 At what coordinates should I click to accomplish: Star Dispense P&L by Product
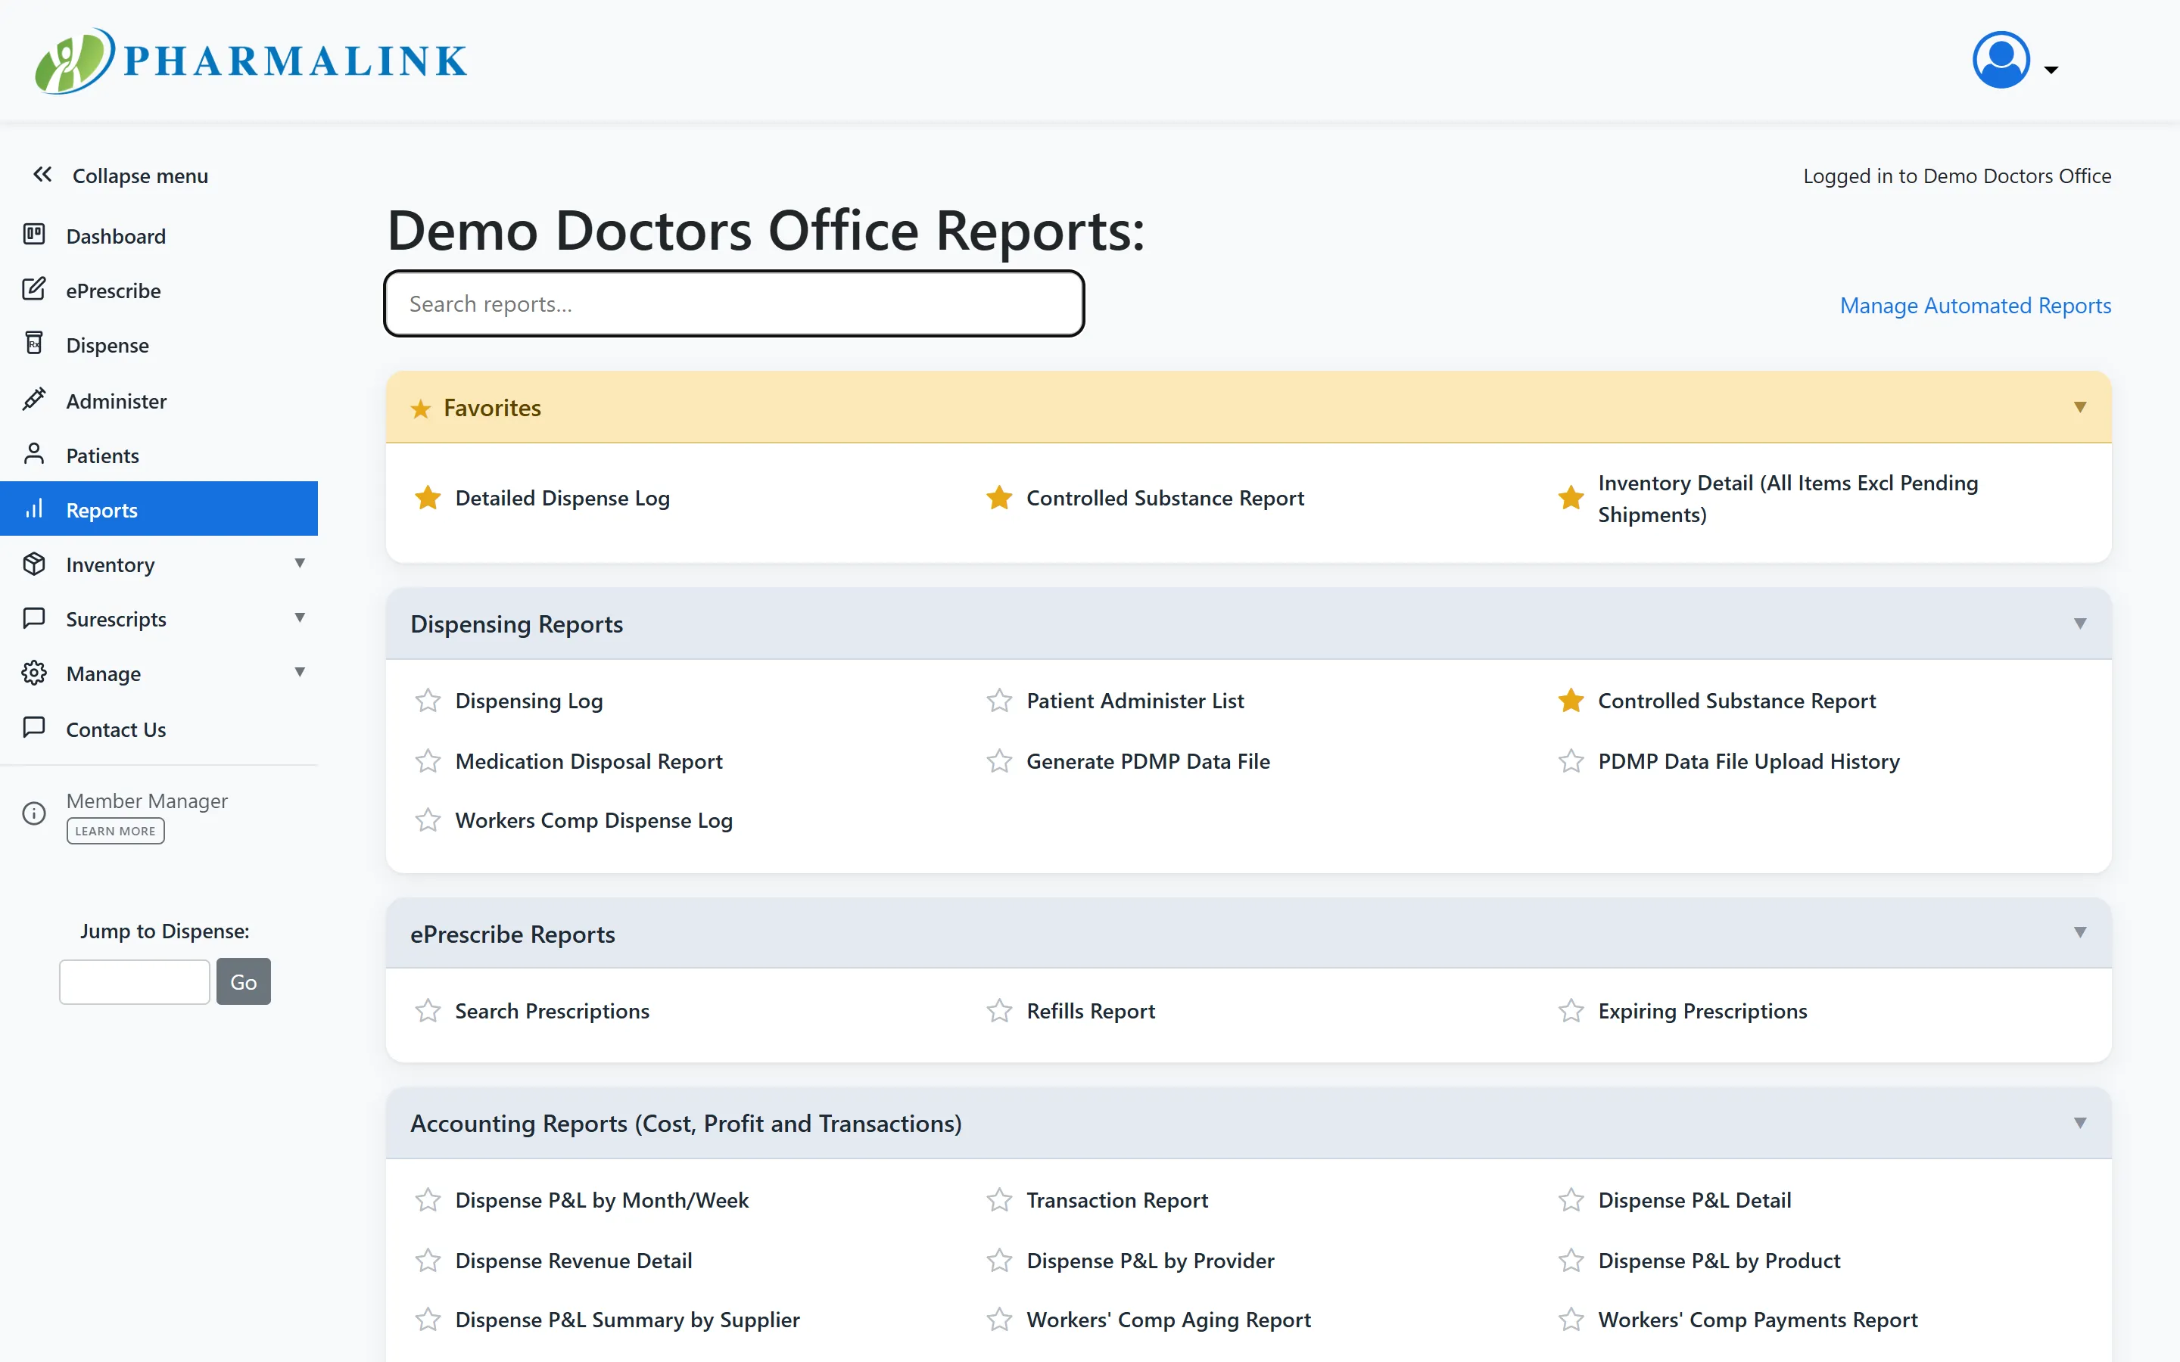(x=1571, y=1260)
